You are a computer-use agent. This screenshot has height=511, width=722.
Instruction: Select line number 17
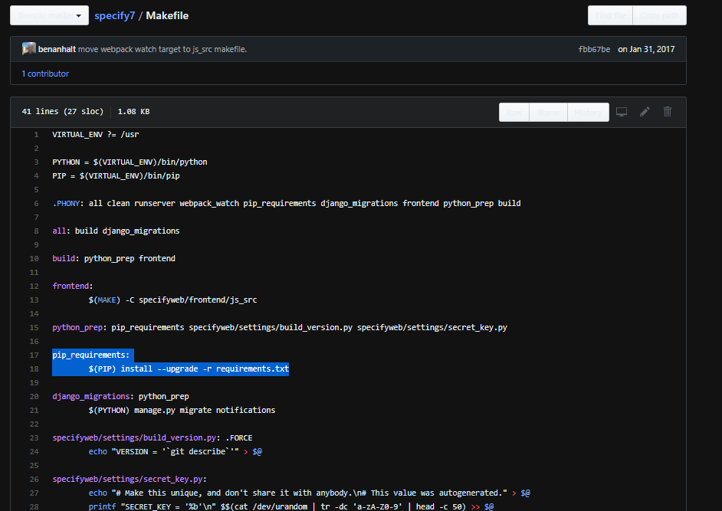(34, 355)
